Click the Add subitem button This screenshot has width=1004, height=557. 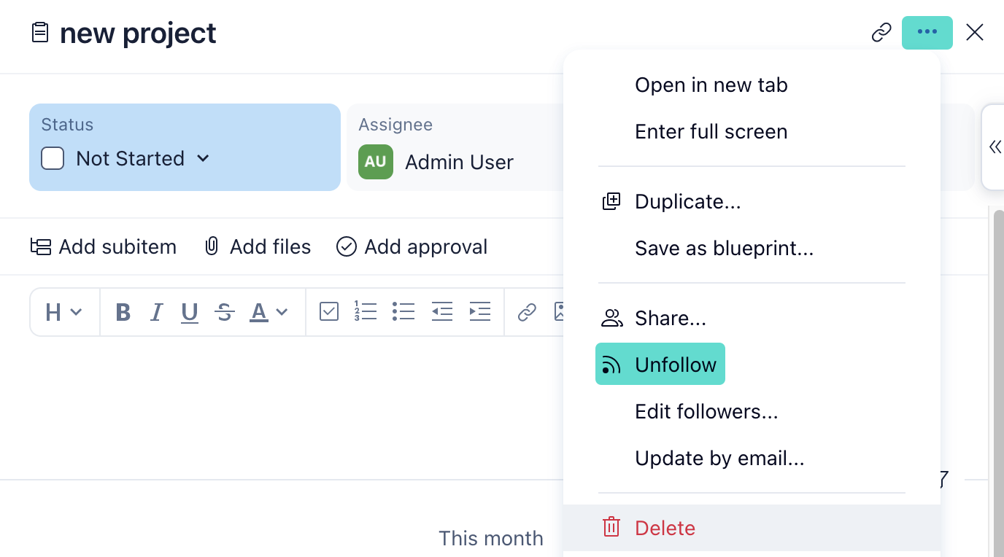pyautogui.click(x=104, y=247)
